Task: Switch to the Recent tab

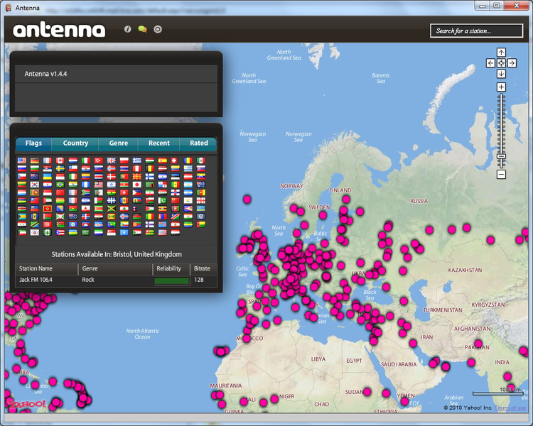Action: click(158, 143)
